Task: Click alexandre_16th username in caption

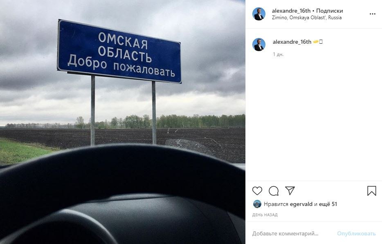Action: 292,42
